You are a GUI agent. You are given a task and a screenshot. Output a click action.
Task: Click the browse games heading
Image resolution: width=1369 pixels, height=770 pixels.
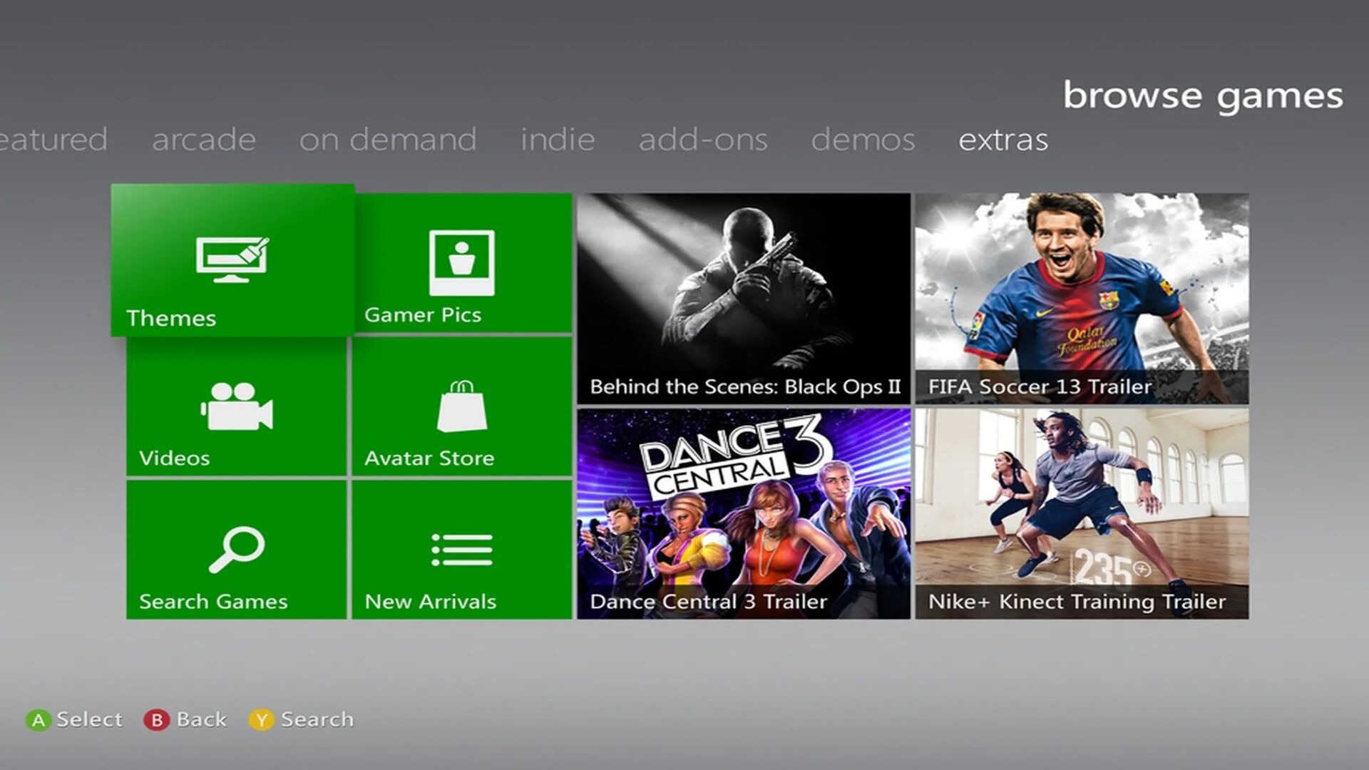[1201, 96]
